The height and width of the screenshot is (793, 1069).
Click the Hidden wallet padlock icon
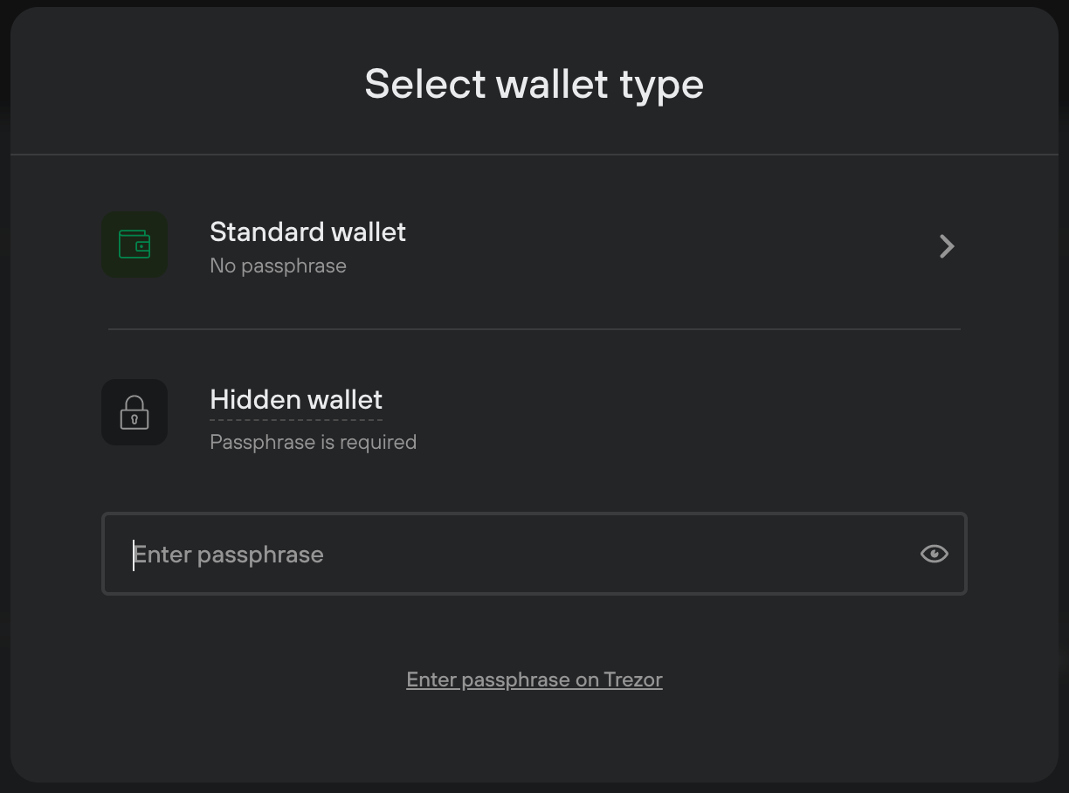(134, 412)
